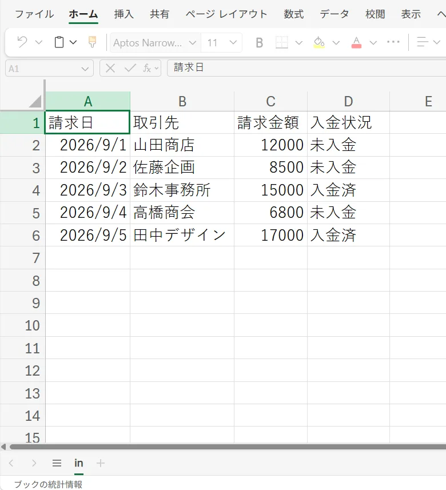Switch to the 表示 tab
The width and height of the screenshot is (446, 490).
(x=411, y=14)
